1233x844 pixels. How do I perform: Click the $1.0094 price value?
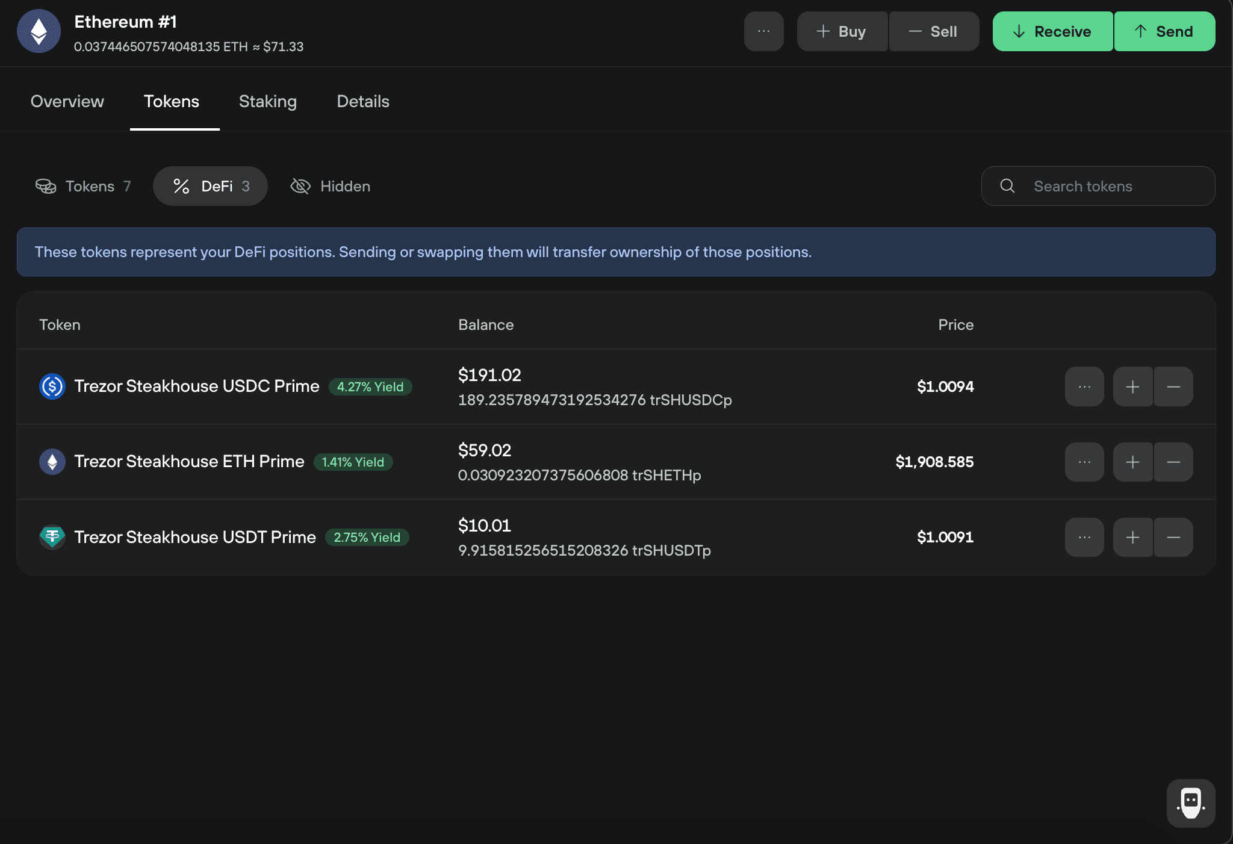pos(945,386)
